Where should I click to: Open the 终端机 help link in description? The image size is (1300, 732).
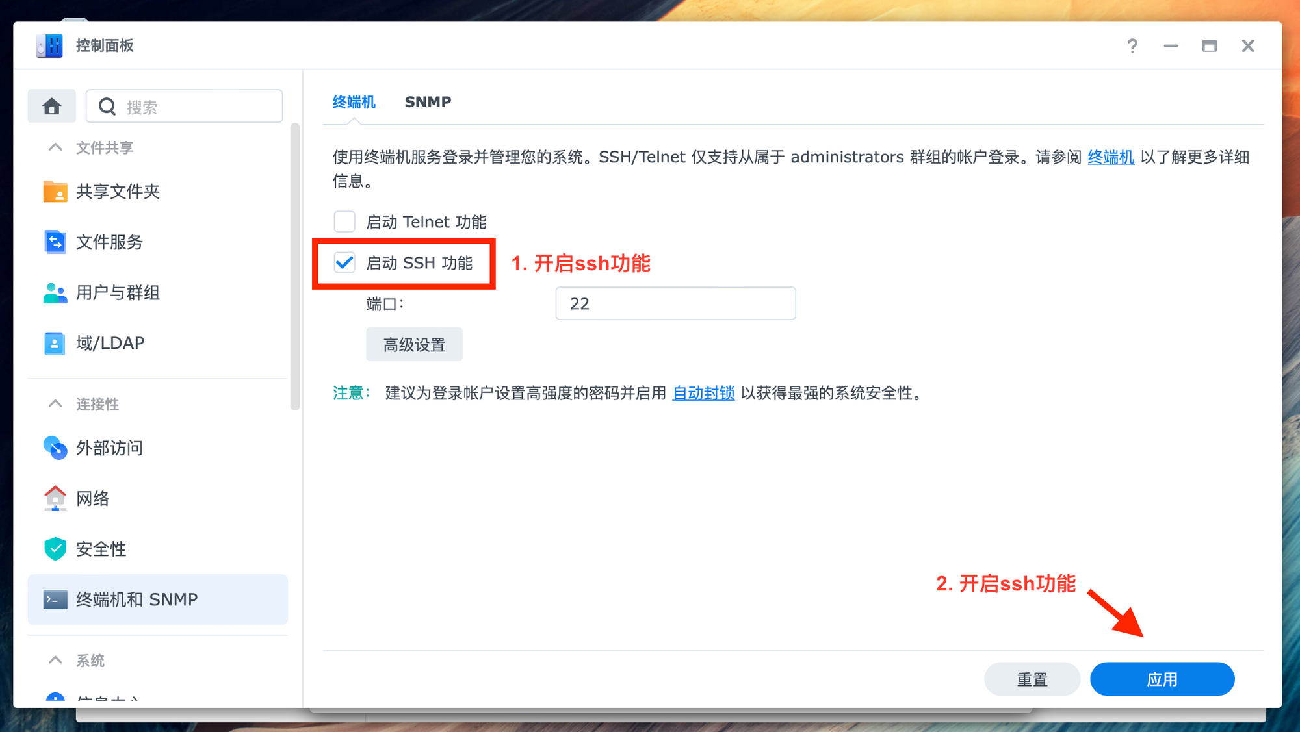(x=1111, y=157)
